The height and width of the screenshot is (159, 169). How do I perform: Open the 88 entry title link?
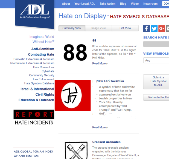tap(94, 40)
